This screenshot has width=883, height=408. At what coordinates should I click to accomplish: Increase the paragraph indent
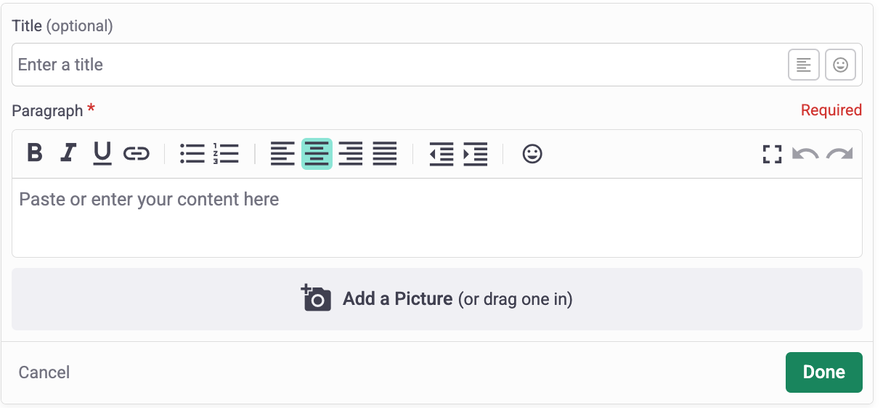pyautogui.click(x=476, y=153)
